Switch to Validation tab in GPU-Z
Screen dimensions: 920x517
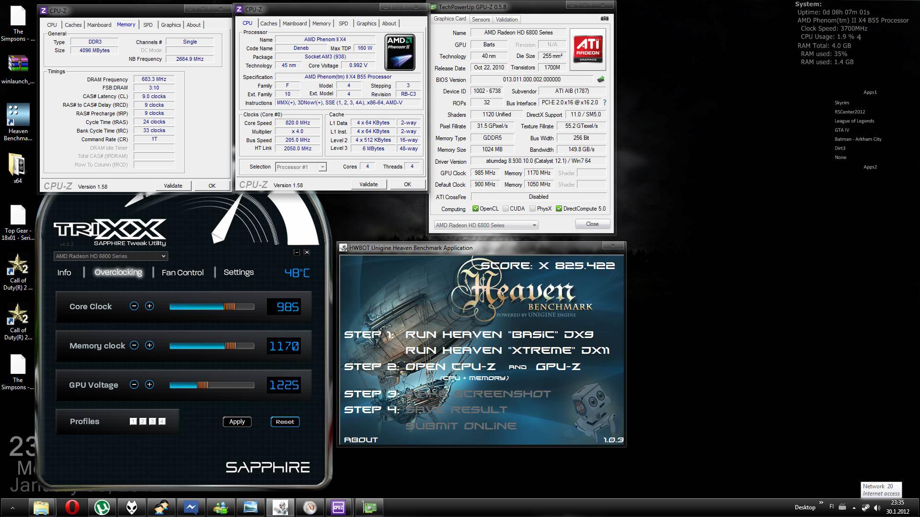[x=506, y=20]
